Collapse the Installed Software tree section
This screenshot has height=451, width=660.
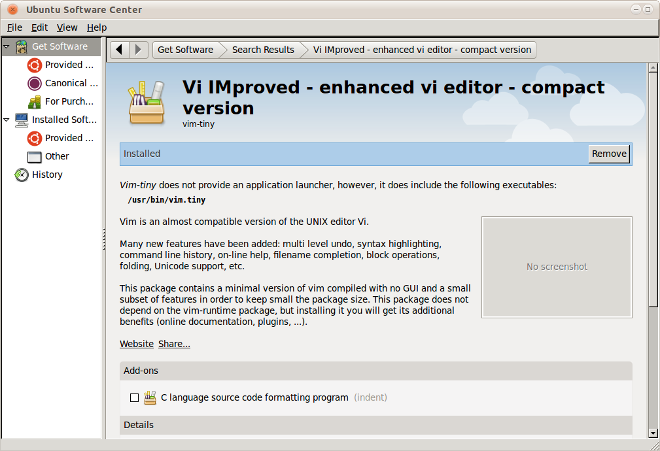[x=7, y=120]
